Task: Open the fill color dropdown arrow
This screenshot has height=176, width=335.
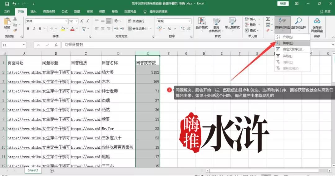Action: 67,29
